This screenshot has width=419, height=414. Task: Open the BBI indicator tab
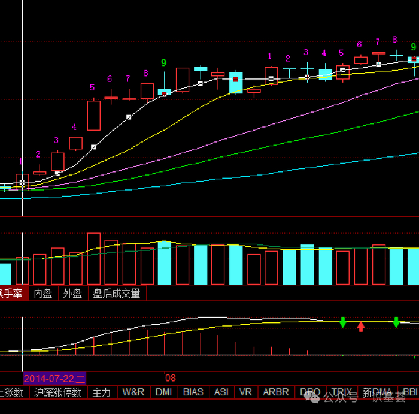click(x=409, y=392)
